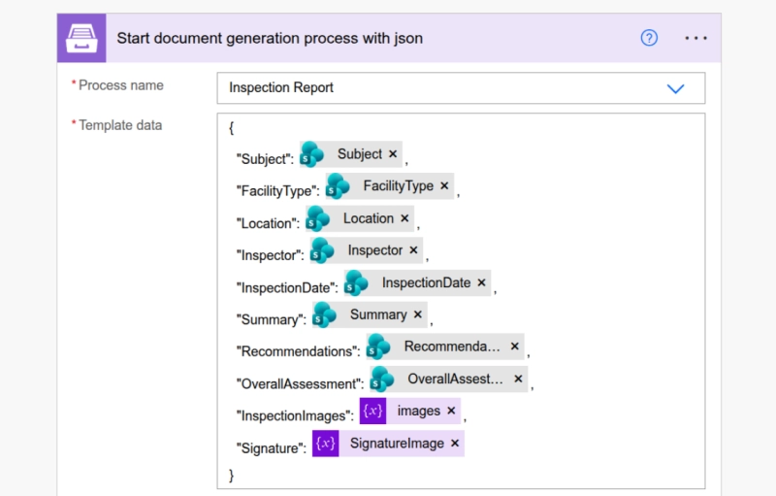Select the Recommenda... token label

pyautogui.click(x=452, y=347)
